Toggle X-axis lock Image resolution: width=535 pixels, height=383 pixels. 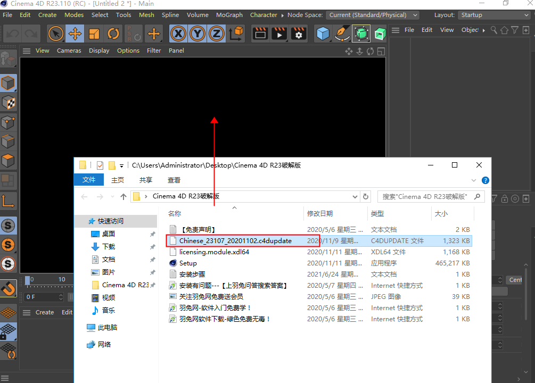pos(178,34)
